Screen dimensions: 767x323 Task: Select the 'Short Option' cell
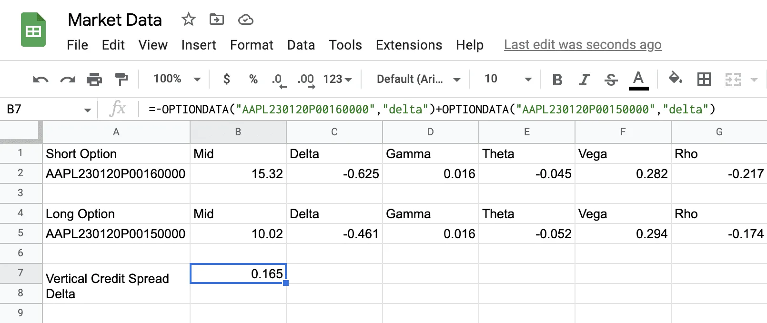(116, 153)
